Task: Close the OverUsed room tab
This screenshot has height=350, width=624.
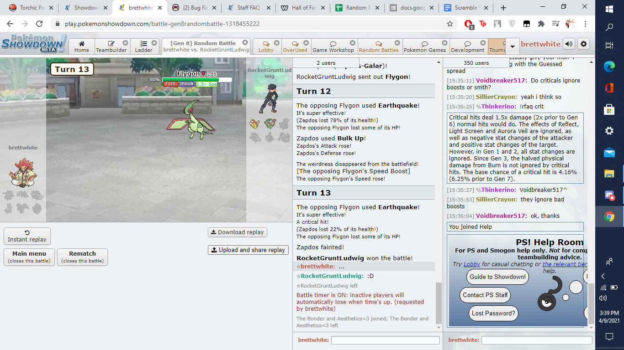Action: (307, 42)
